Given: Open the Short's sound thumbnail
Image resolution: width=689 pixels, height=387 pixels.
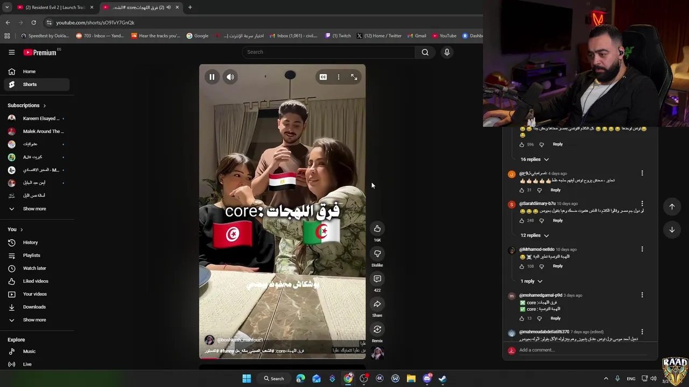Looking at the screenshot, I should pyautogui.click(x=377, y=353).
